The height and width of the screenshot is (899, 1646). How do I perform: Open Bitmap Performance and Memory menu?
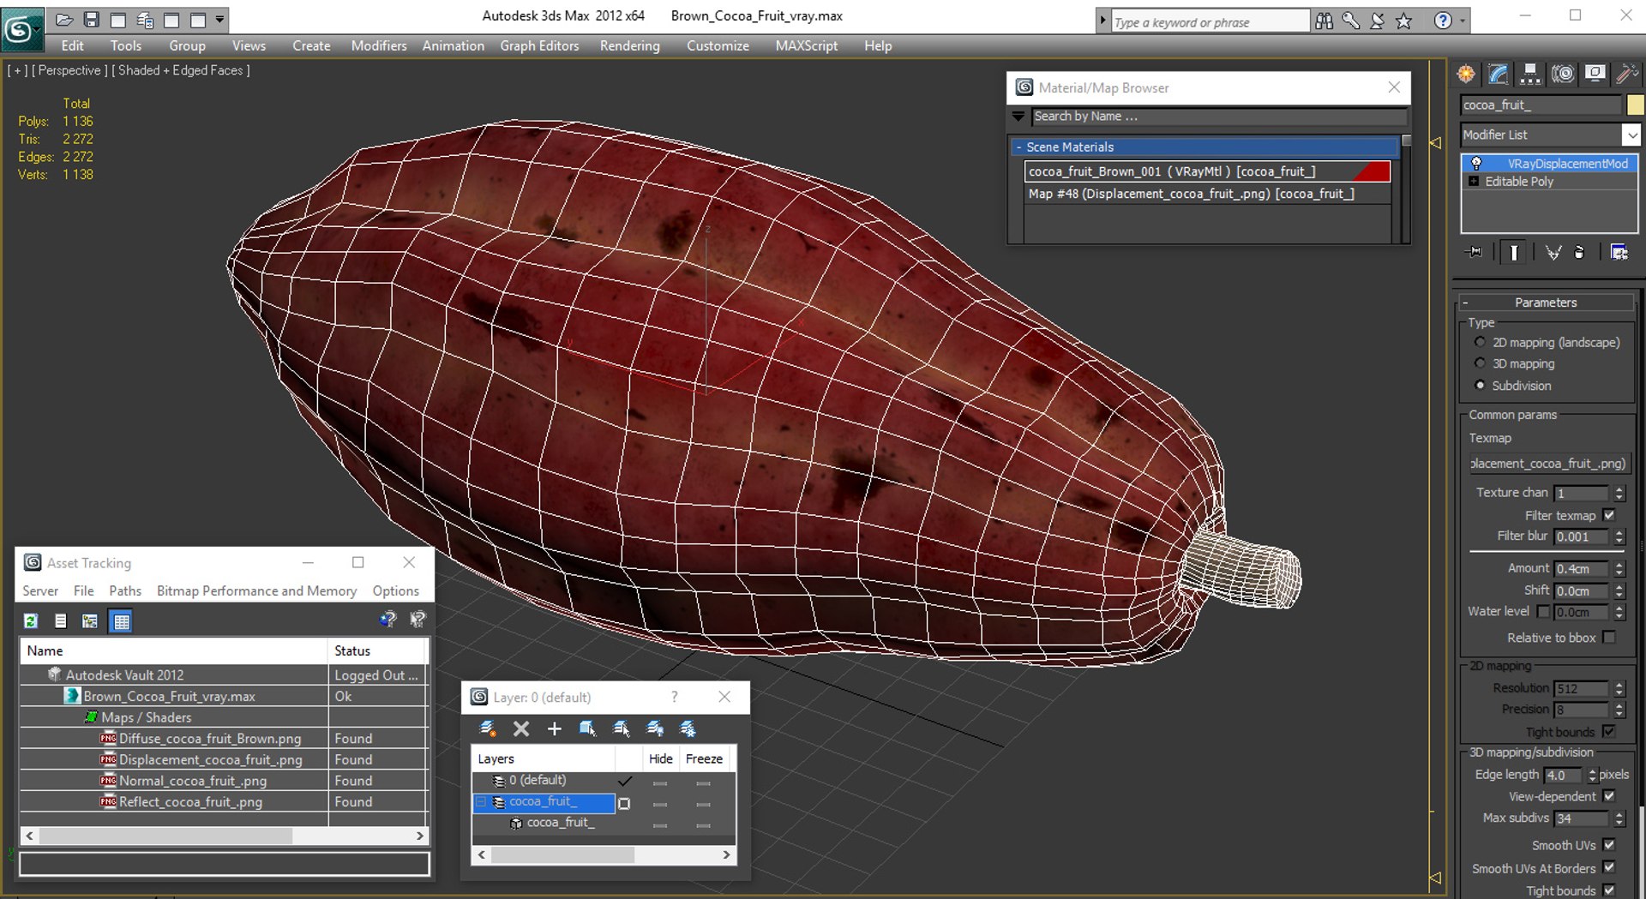(256, 590)
